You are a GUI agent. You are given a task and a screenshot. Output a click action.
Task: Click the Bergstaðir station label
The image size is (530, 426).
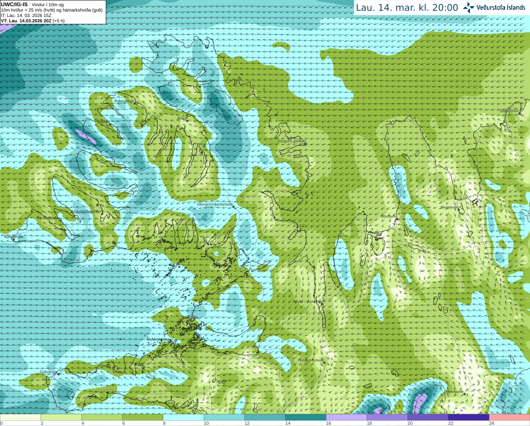[x=449, y=207]
